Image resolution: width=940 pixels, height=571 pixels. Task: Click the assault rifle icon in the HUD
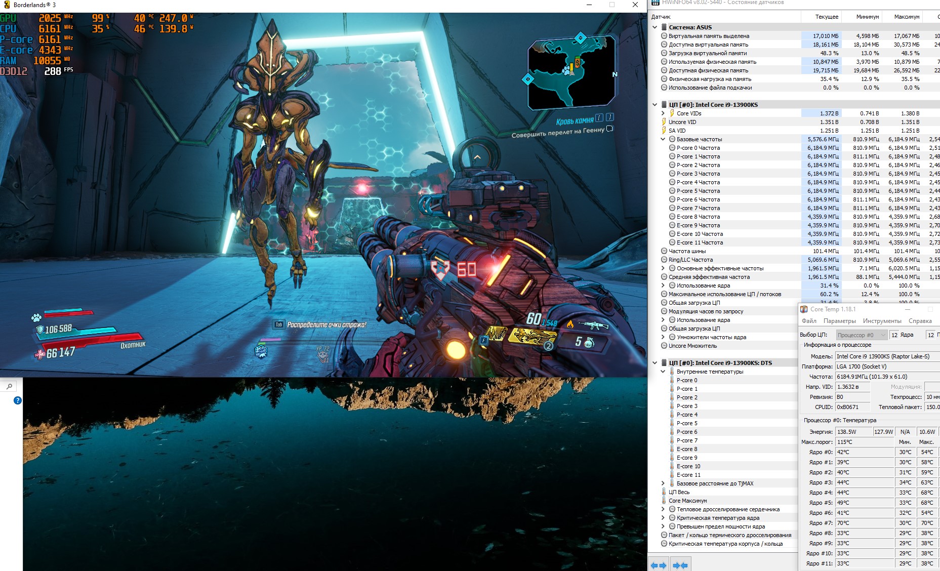[593, 325]
